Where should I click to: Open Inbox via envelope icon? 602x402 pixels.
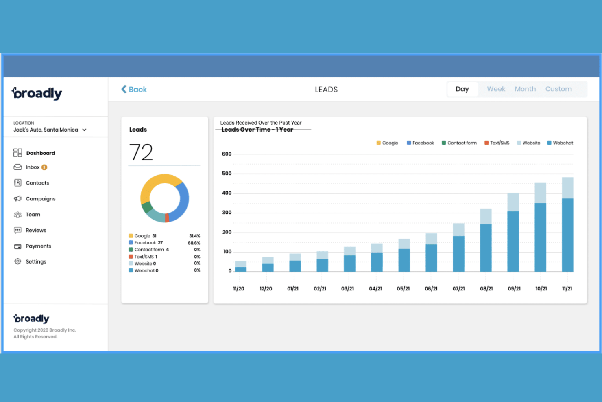pyautogui.click(x=17, y=167)
